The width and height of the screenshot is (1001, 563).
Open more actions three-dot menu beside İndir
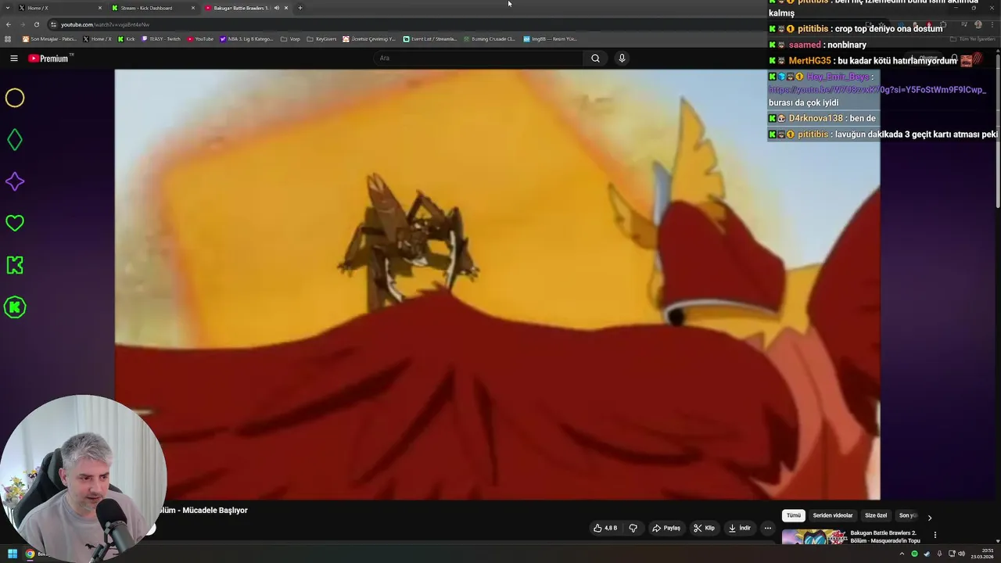(x=767, y=528)
